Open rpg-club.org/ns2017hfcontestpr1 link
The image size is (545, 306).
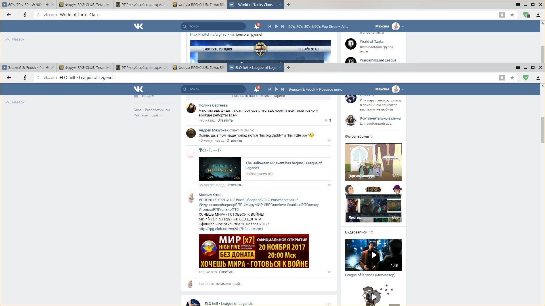tap(231, 229)
